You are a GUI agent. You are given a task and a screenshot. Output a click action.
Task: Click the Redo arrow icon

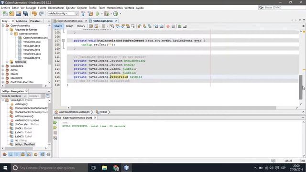[x=41, y=14]
